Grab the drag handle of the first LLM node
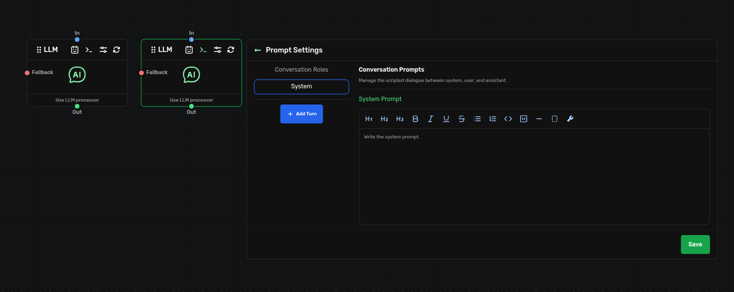 (39, 50)
